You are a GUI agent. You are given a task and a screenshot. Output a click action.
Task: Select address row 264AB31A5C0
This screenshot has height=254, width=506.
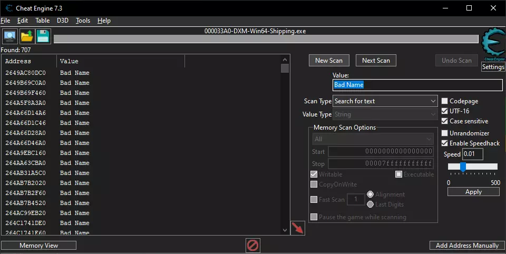141,173
